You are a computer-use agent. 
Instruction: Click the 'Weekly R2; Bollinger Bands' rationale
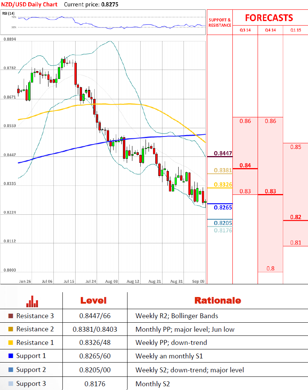177,316
